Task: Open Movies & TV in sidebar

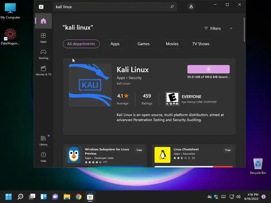Action: 43,70
